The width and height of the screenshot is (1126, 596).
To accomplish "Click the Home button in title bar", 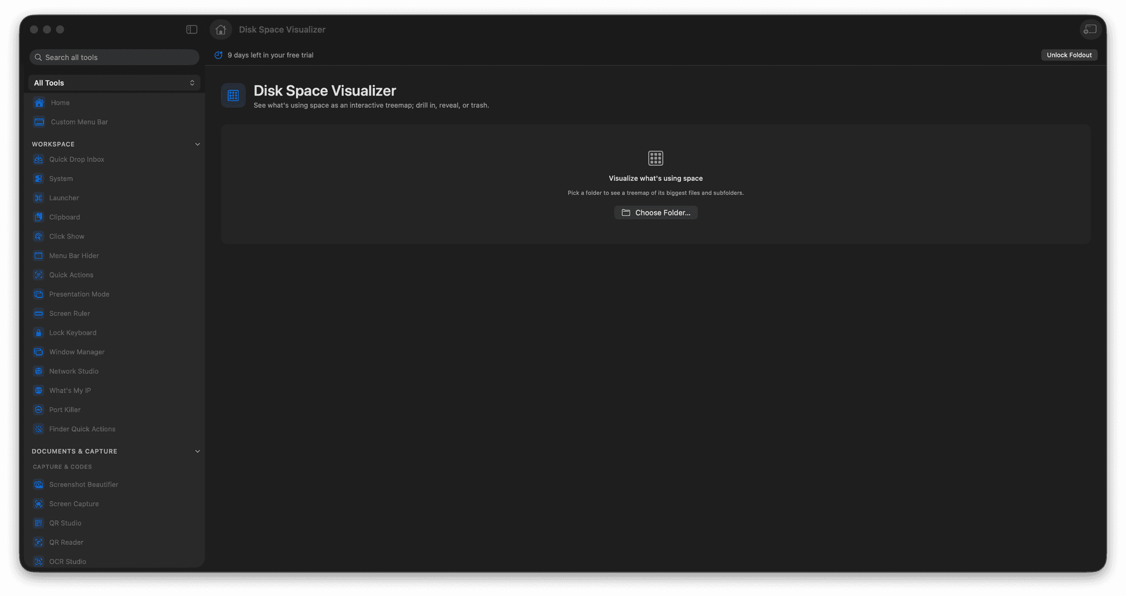I will 221,29.
